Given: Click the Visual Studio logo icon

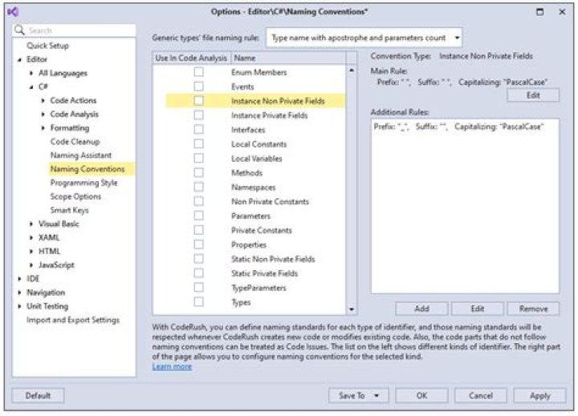Looking at the screenshot, I should coord(14,11).
